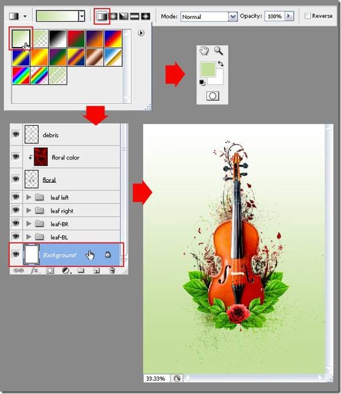
Task: Swap foreground and background colors
Action: point(221,64)
